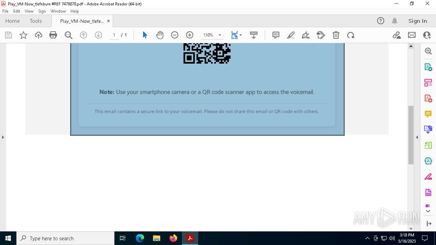Share a link to file
This screenshot has height=245, width=436.
(x=397, y=35)
